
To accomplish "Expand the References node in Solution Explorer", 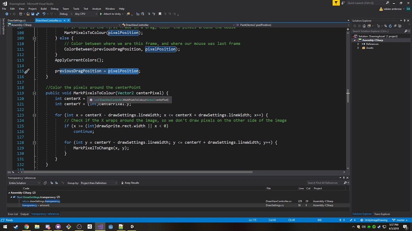I will tap(358, 44).
